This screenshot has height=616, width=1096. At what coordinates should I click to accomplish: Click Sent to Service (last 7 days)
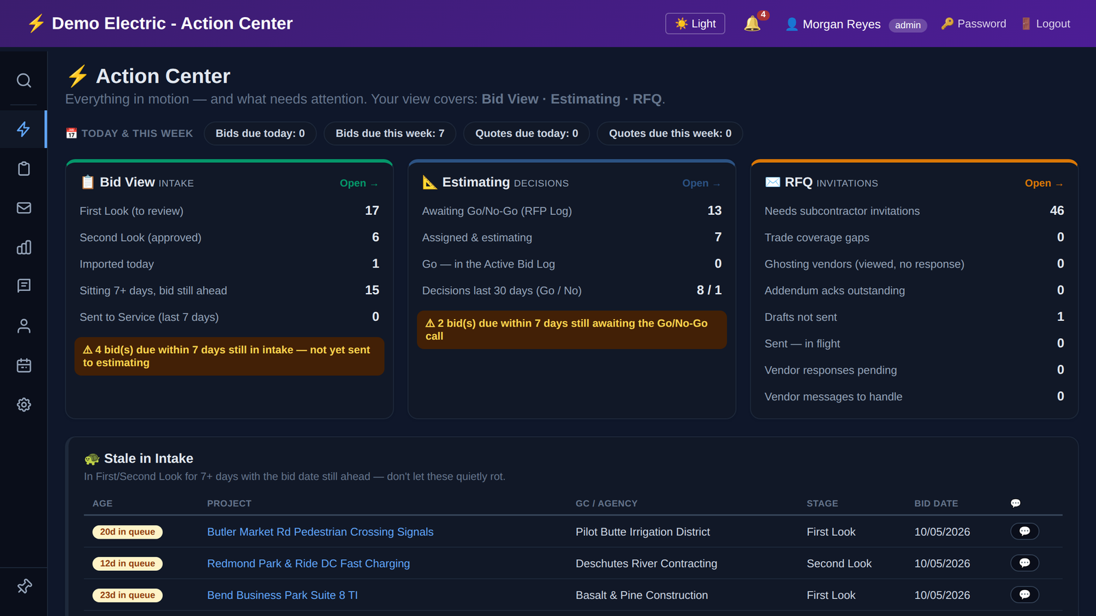pyautogui.click(x=229, y=317)
